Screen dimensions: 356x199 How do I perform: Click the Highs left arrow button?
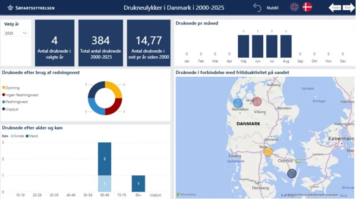point(335,7)
